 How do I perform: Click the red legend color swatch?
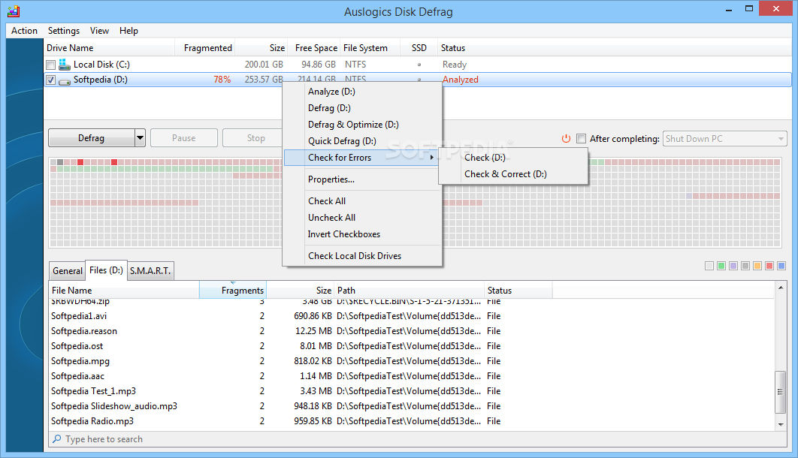click(769, 266)
